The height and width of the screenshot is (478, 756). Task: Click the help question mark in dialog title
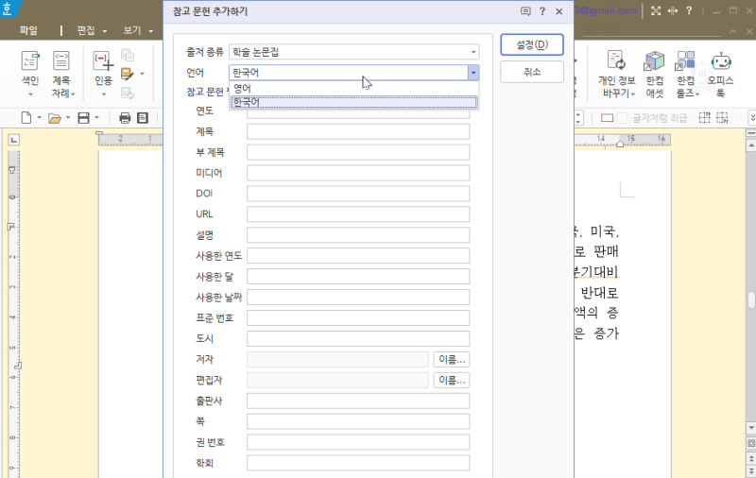click(542, 11)
